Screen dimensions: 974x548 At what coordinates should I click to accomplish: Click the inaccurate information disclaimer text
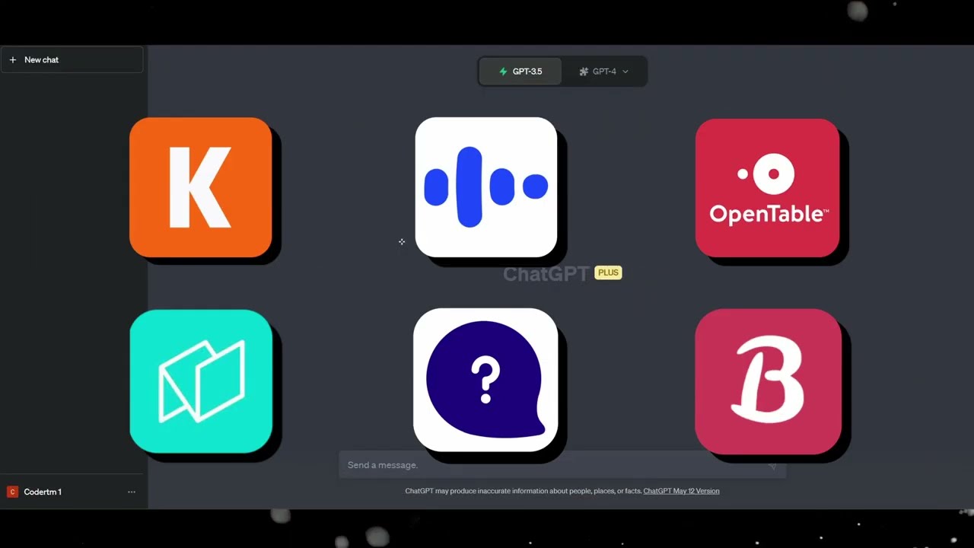[524, 491]
